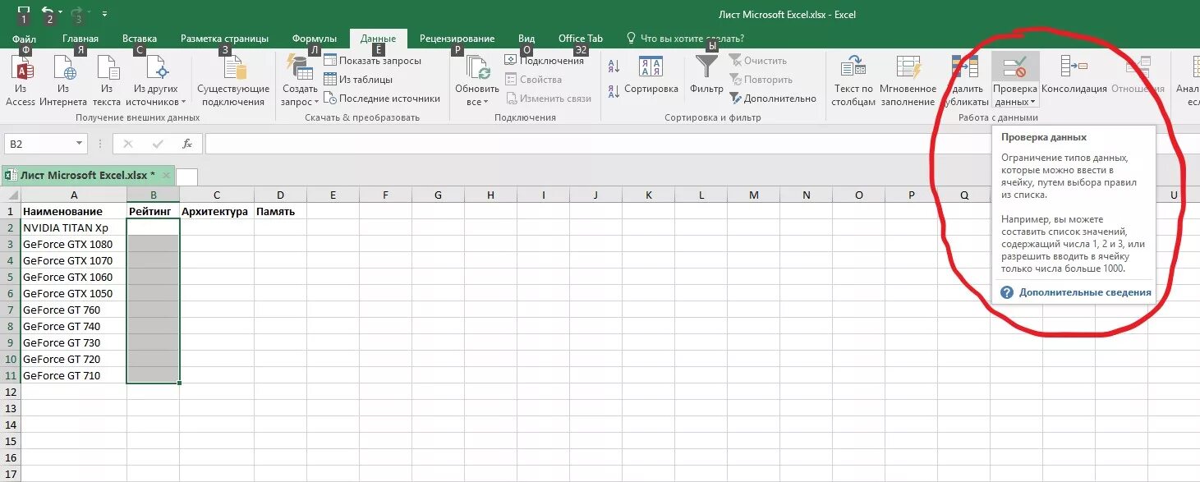1200x482 pixels.
Task: Select the Архитектура header cell
Action: point(217,211)
